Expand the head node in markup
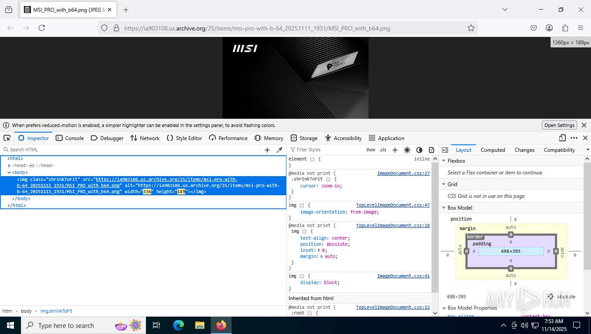The width and height of the screenshot is (591, 334). point(9,165)
